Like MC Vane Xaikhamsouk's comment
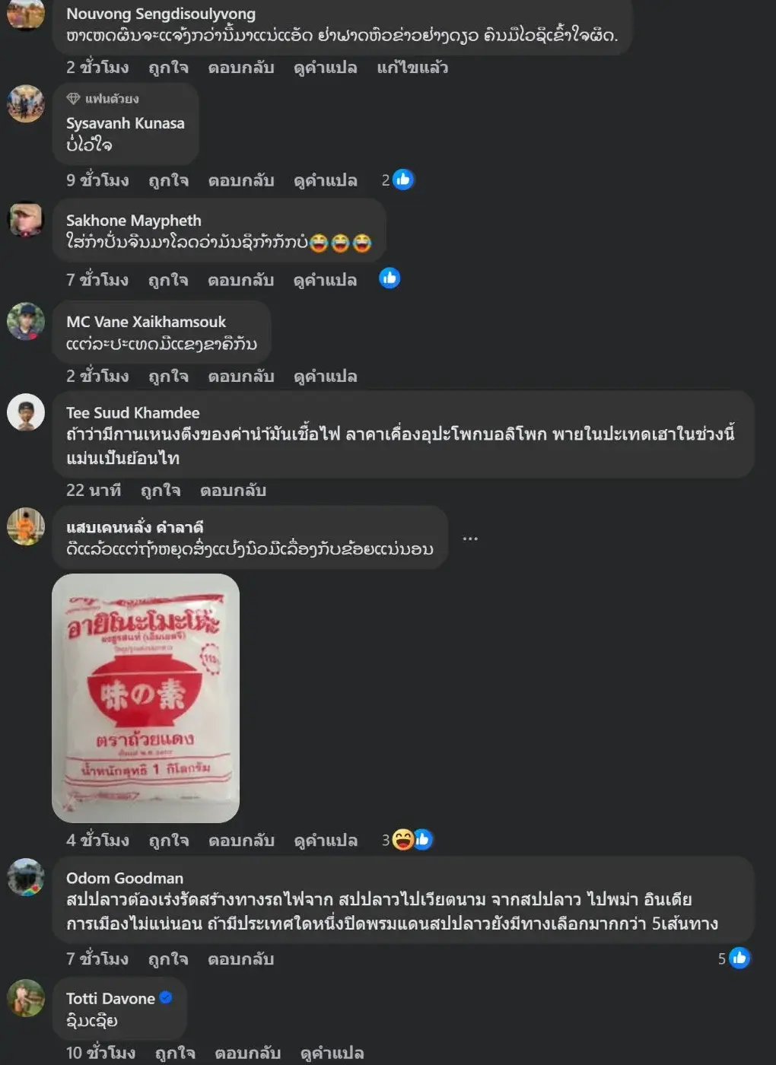 (168, 377)
